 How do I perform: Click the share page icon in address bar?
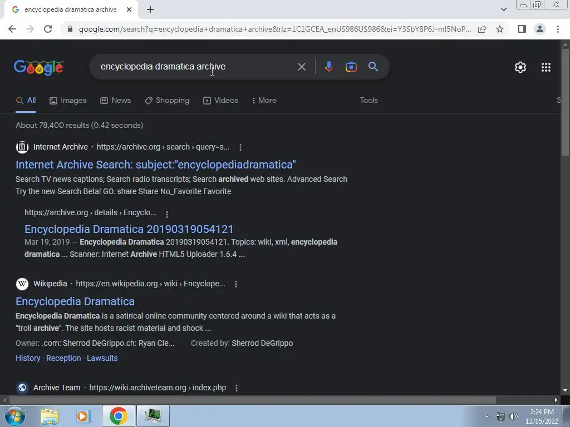(x=482, y=29)
